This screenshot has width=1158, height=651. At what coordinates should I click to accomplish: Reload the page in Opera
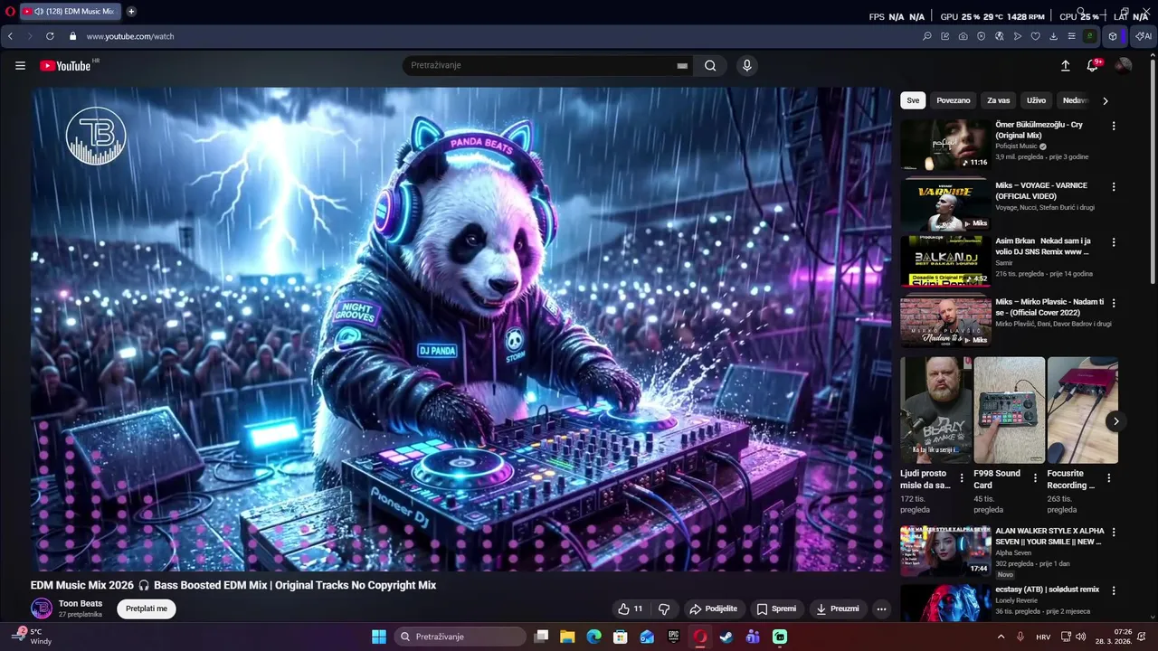pos(50,36)
